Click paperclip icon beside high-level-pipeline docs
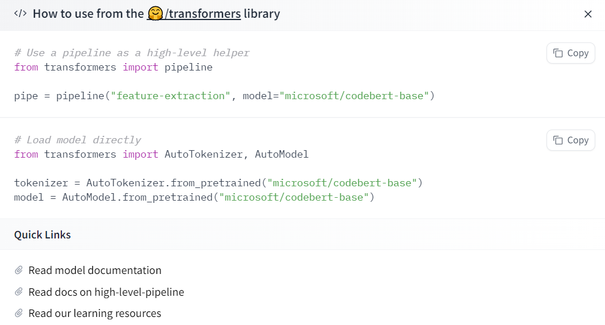This screenshot has height=325, width=605. point(19,292)
